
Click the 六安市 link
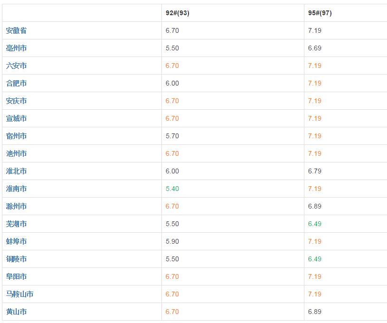(x=16, y=66)
